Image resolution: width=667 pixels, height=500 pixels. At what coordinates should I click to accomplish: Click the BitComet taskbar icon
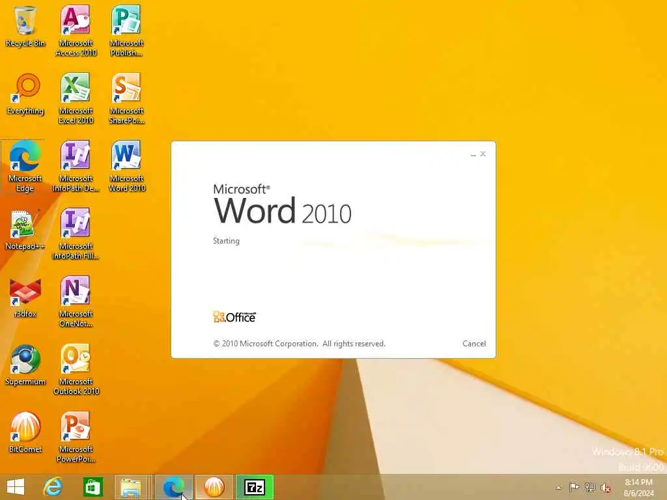(x=214, y=487)
